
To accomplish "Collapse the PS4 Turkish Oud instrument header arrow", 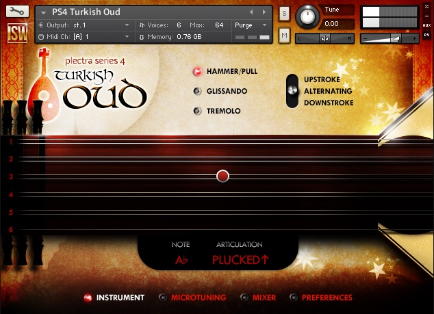I will tap(43, 12).
